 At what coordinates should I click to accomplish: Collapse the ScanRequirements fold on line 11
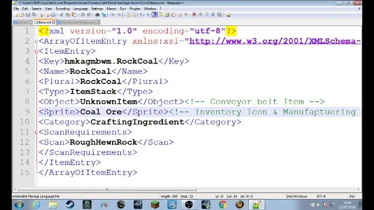coord(36,132)
